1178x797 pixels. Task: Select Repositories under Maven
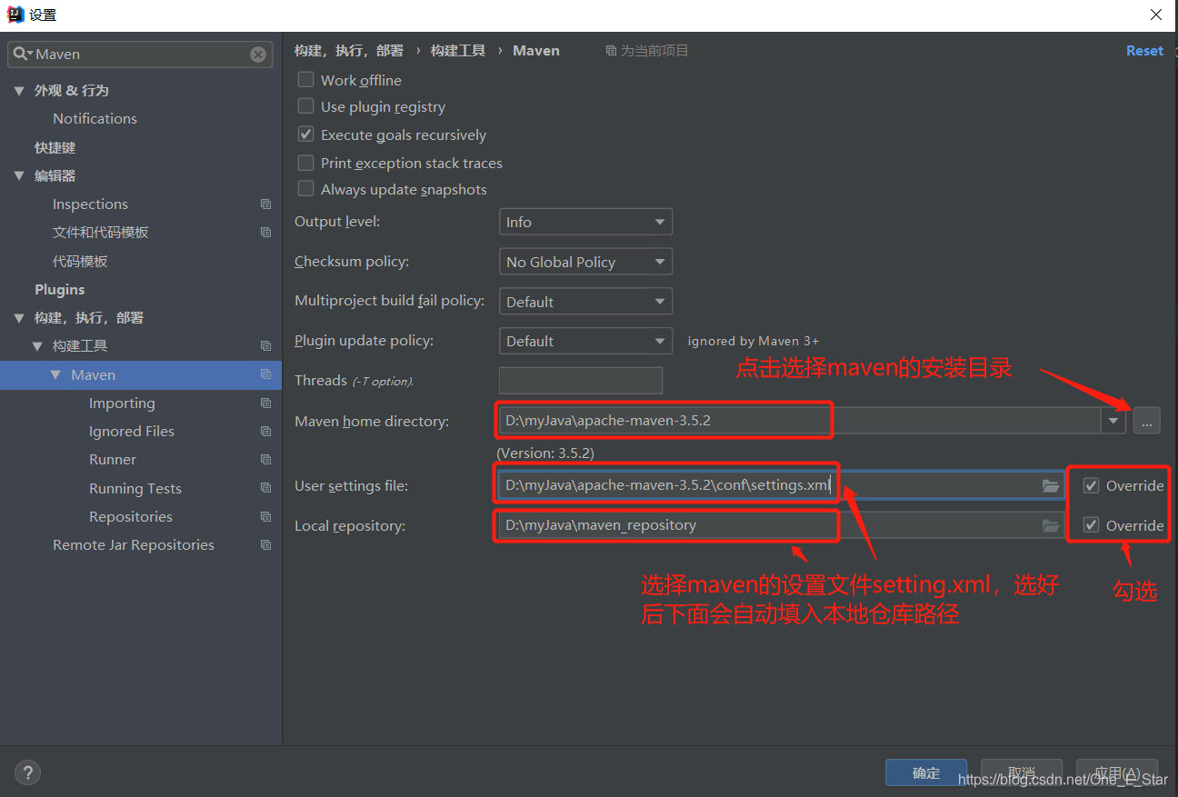coord(131,517)
